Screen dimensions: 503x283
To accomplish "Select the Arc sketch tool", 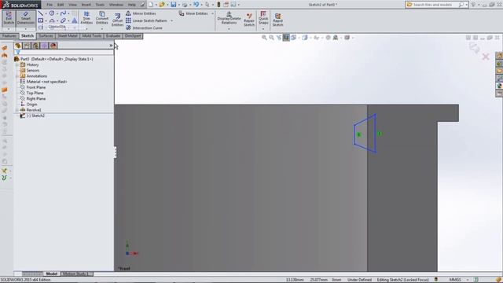I will pyautogui.click(x=52, y=20).
